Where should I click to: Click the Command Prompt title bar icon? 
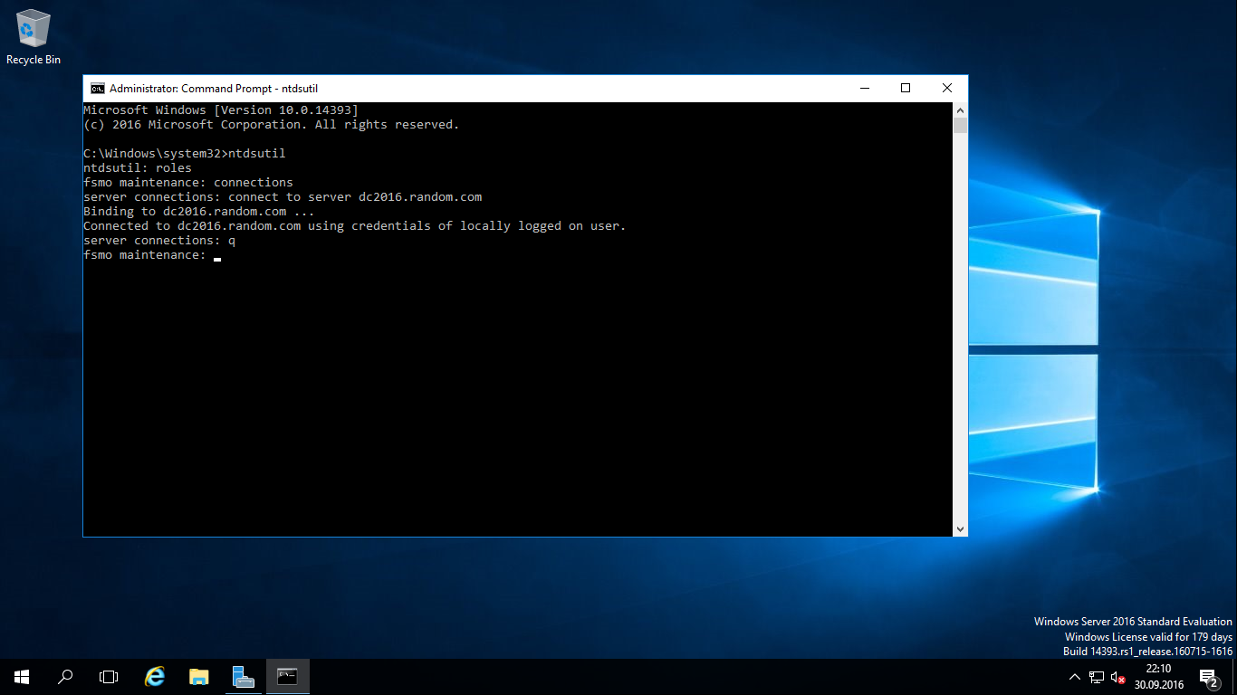pos(97,89)
